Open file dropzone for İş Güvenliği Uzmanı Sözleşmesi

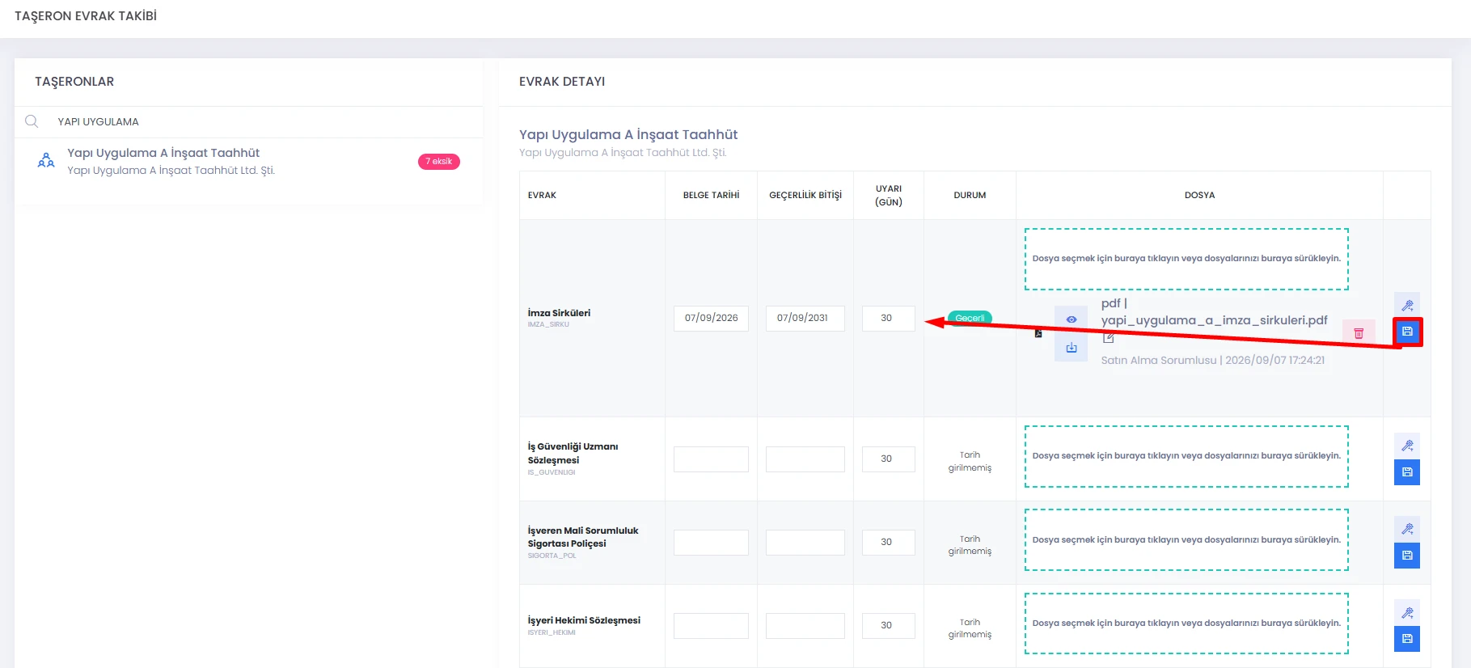point(1186,456)
